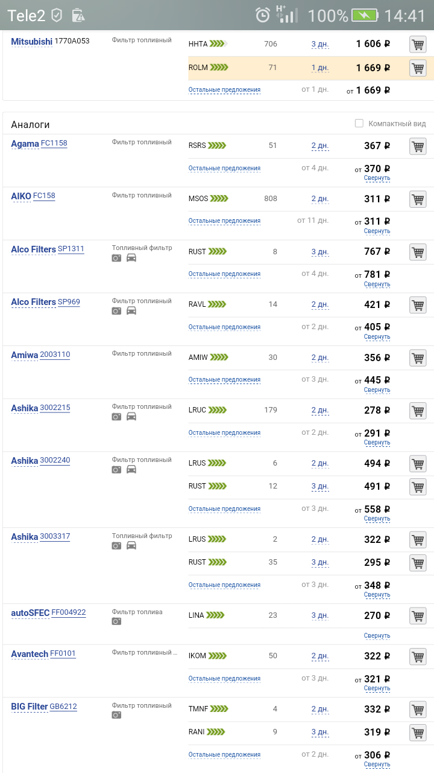Enable the Компактный вид checkbox
The width and height of the screenshot is (434, 773).
coord(359,123)
